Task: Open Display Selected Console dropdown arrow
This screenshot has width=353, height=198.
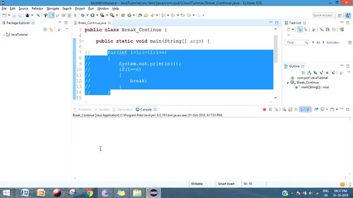Action: [x=327, y=109]
